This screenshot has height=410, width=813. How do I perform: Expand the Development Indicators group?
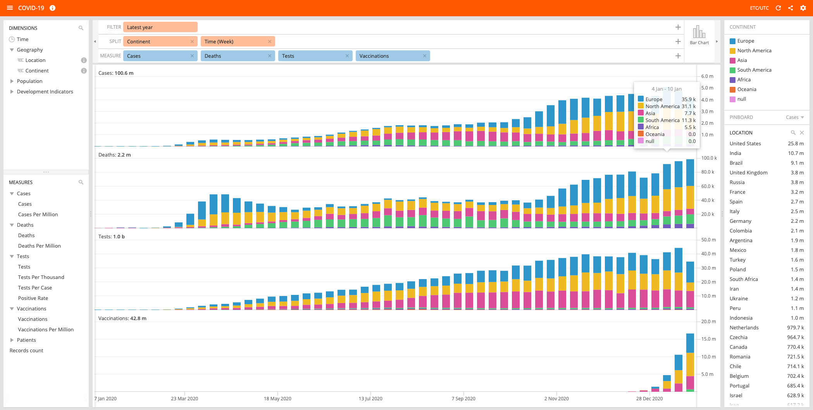click(12, 91)
